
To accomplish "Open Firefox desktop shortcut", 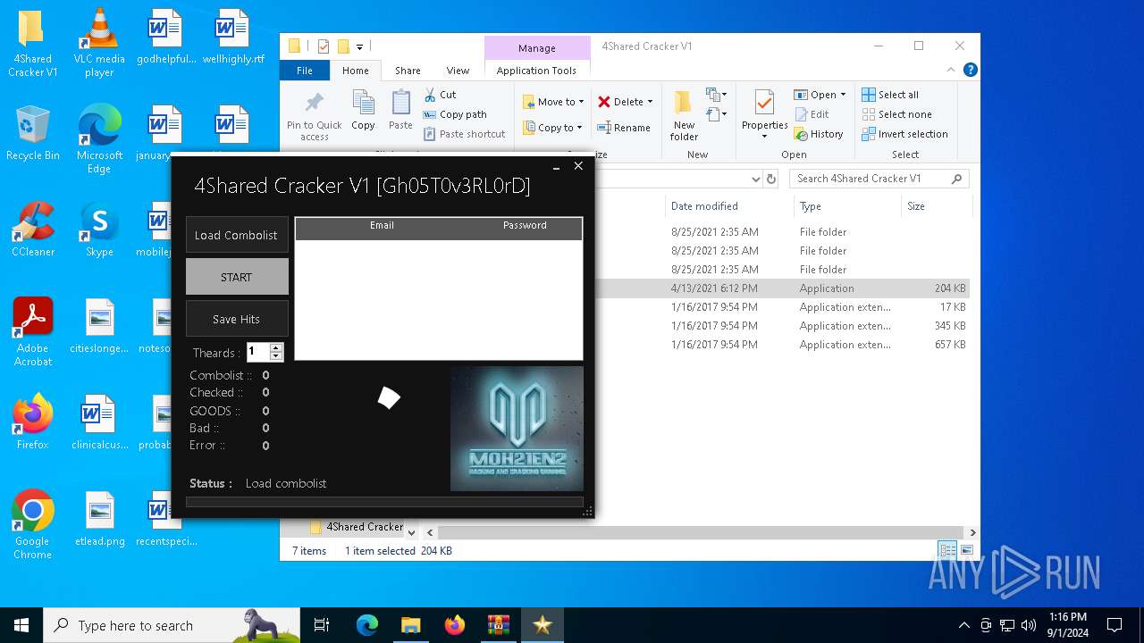I will point(32,422).
